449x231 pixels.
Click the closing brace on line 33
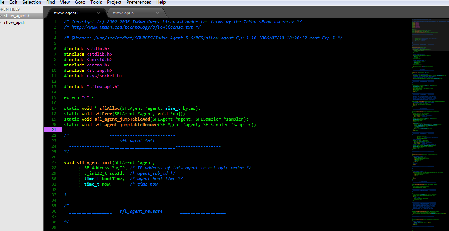(x=65, y=195)
